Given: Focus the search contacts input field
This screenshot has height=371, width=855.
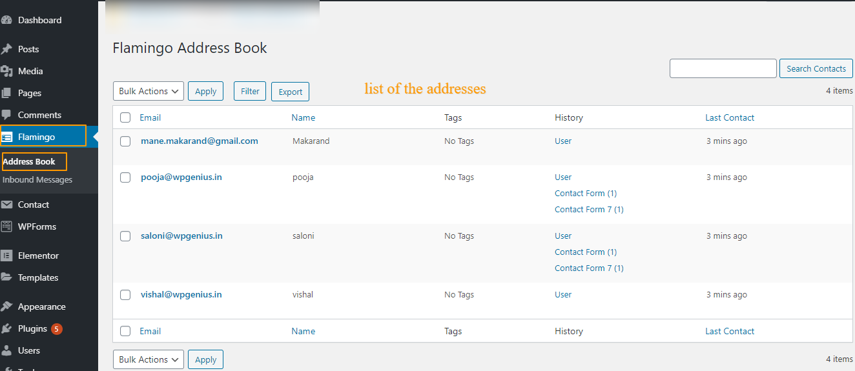Looking at the screenshot, I should click(x=723, y=68).
